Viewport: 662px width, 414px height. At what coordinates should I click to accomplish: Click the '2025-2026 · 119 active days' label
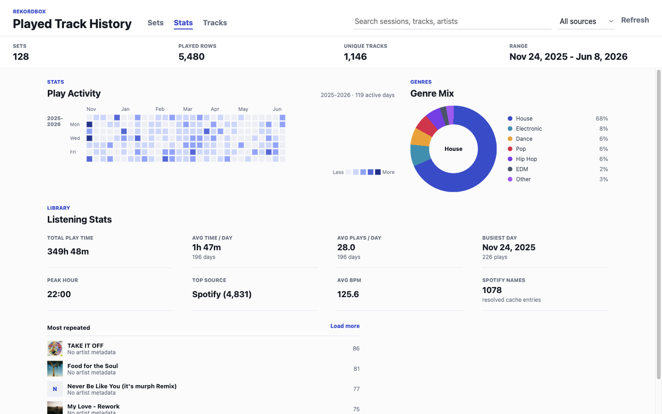click(357, 95)
